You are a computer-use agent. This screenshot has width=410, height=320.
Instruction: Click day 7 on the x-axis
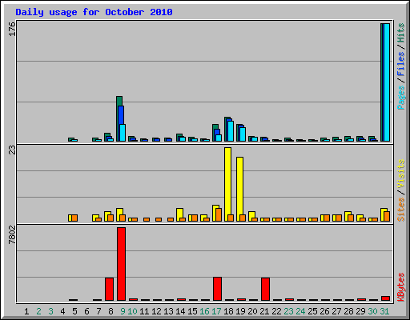[98, 311]
